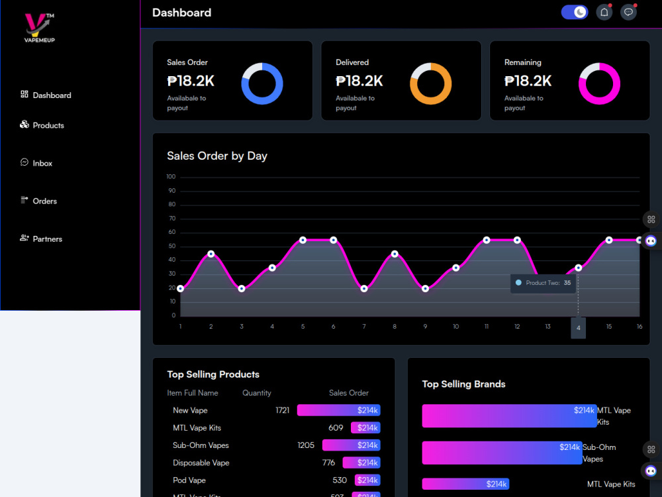Select the Disposable Vape product row
The height and width of the screenshot is (497, 662).
pos(274,463)
